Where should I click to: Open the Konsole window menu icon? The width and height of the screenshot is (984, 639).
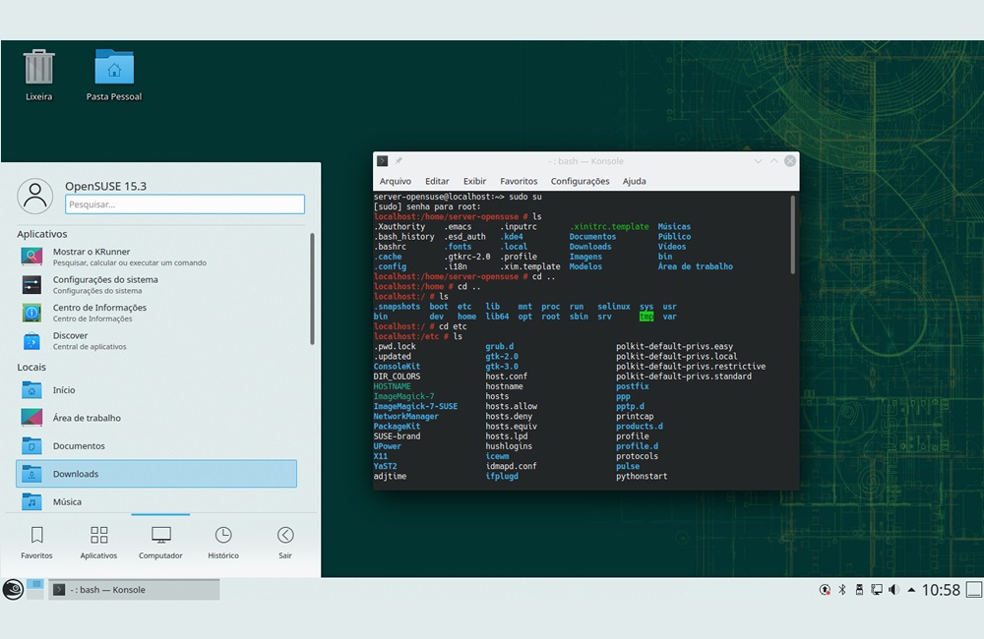(383, 161)
